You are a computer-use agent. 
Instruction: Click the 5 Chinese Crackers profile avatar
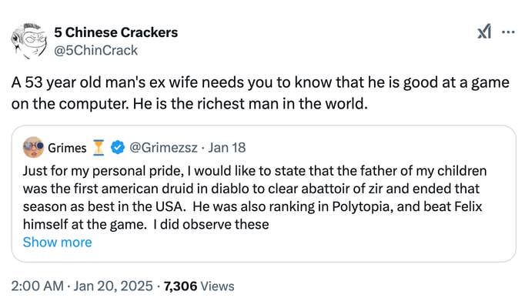[x=28, y=41]
